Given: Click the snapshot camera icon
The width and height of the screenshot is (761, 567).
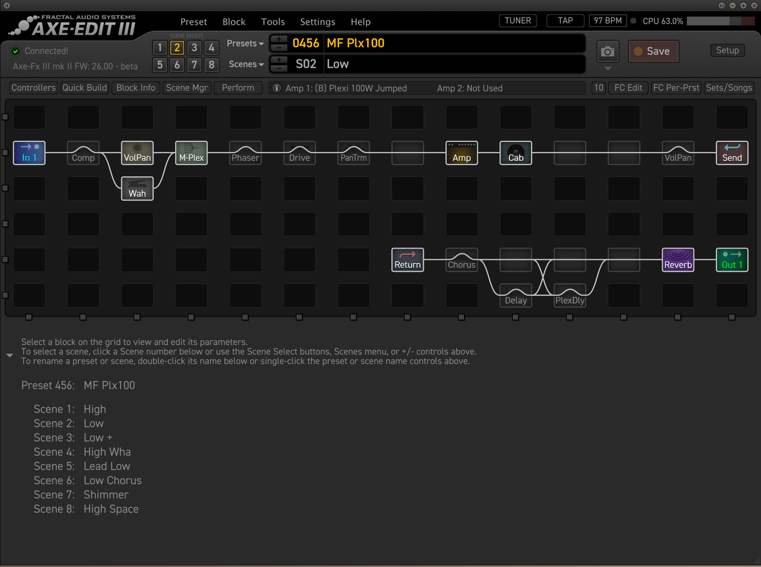Looking at the screenshot, I should tap(608, 51).
